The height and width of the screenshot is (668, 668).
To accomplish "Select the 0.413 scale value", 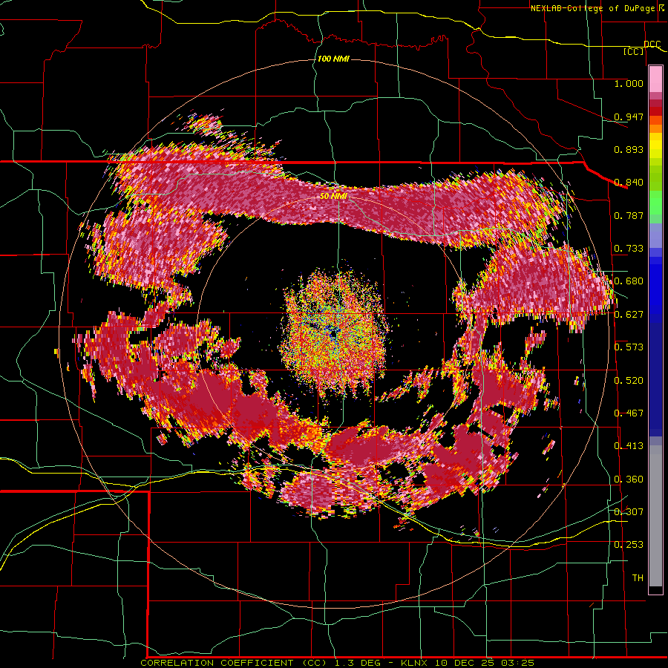I will pos(629,446).
